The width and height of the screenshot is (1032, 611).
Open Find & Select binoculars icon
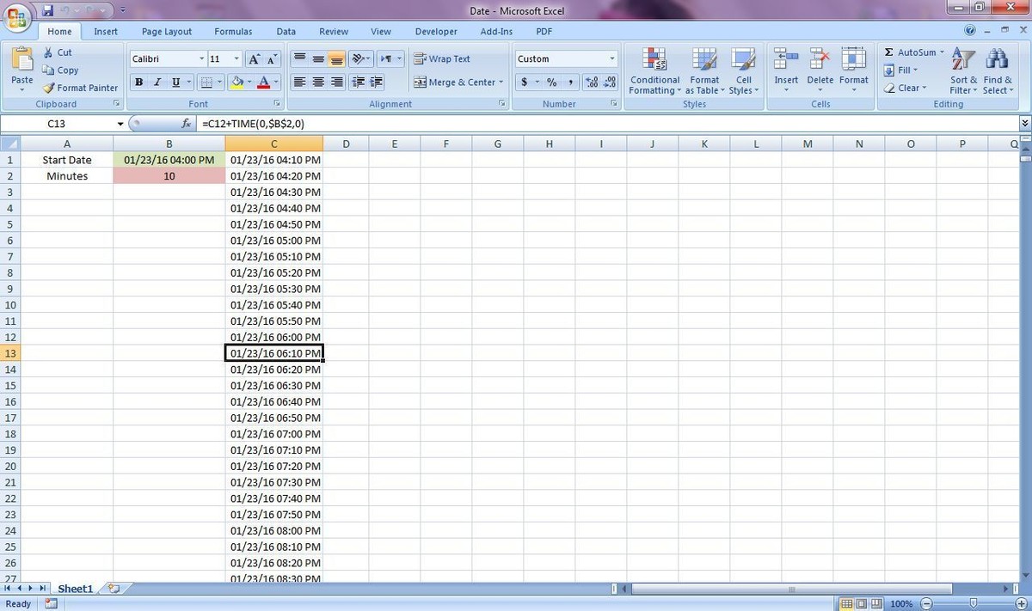coord(997,59)
